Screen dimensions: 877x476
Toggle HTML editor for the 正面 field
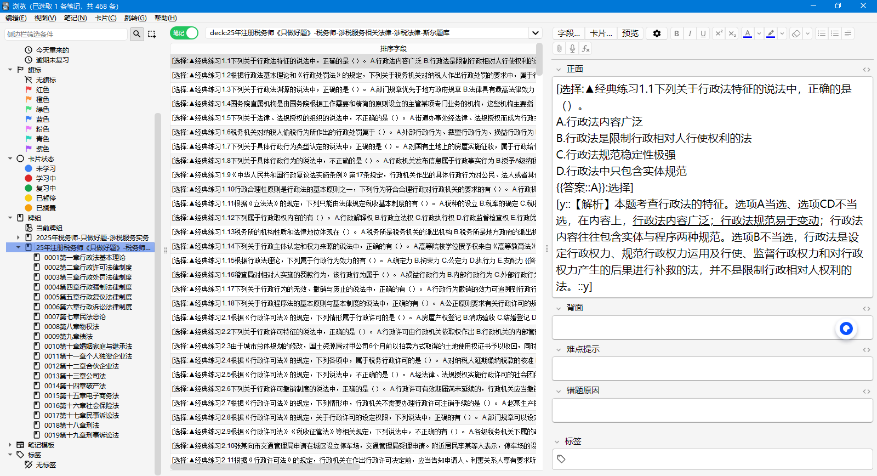click(866, 70)
